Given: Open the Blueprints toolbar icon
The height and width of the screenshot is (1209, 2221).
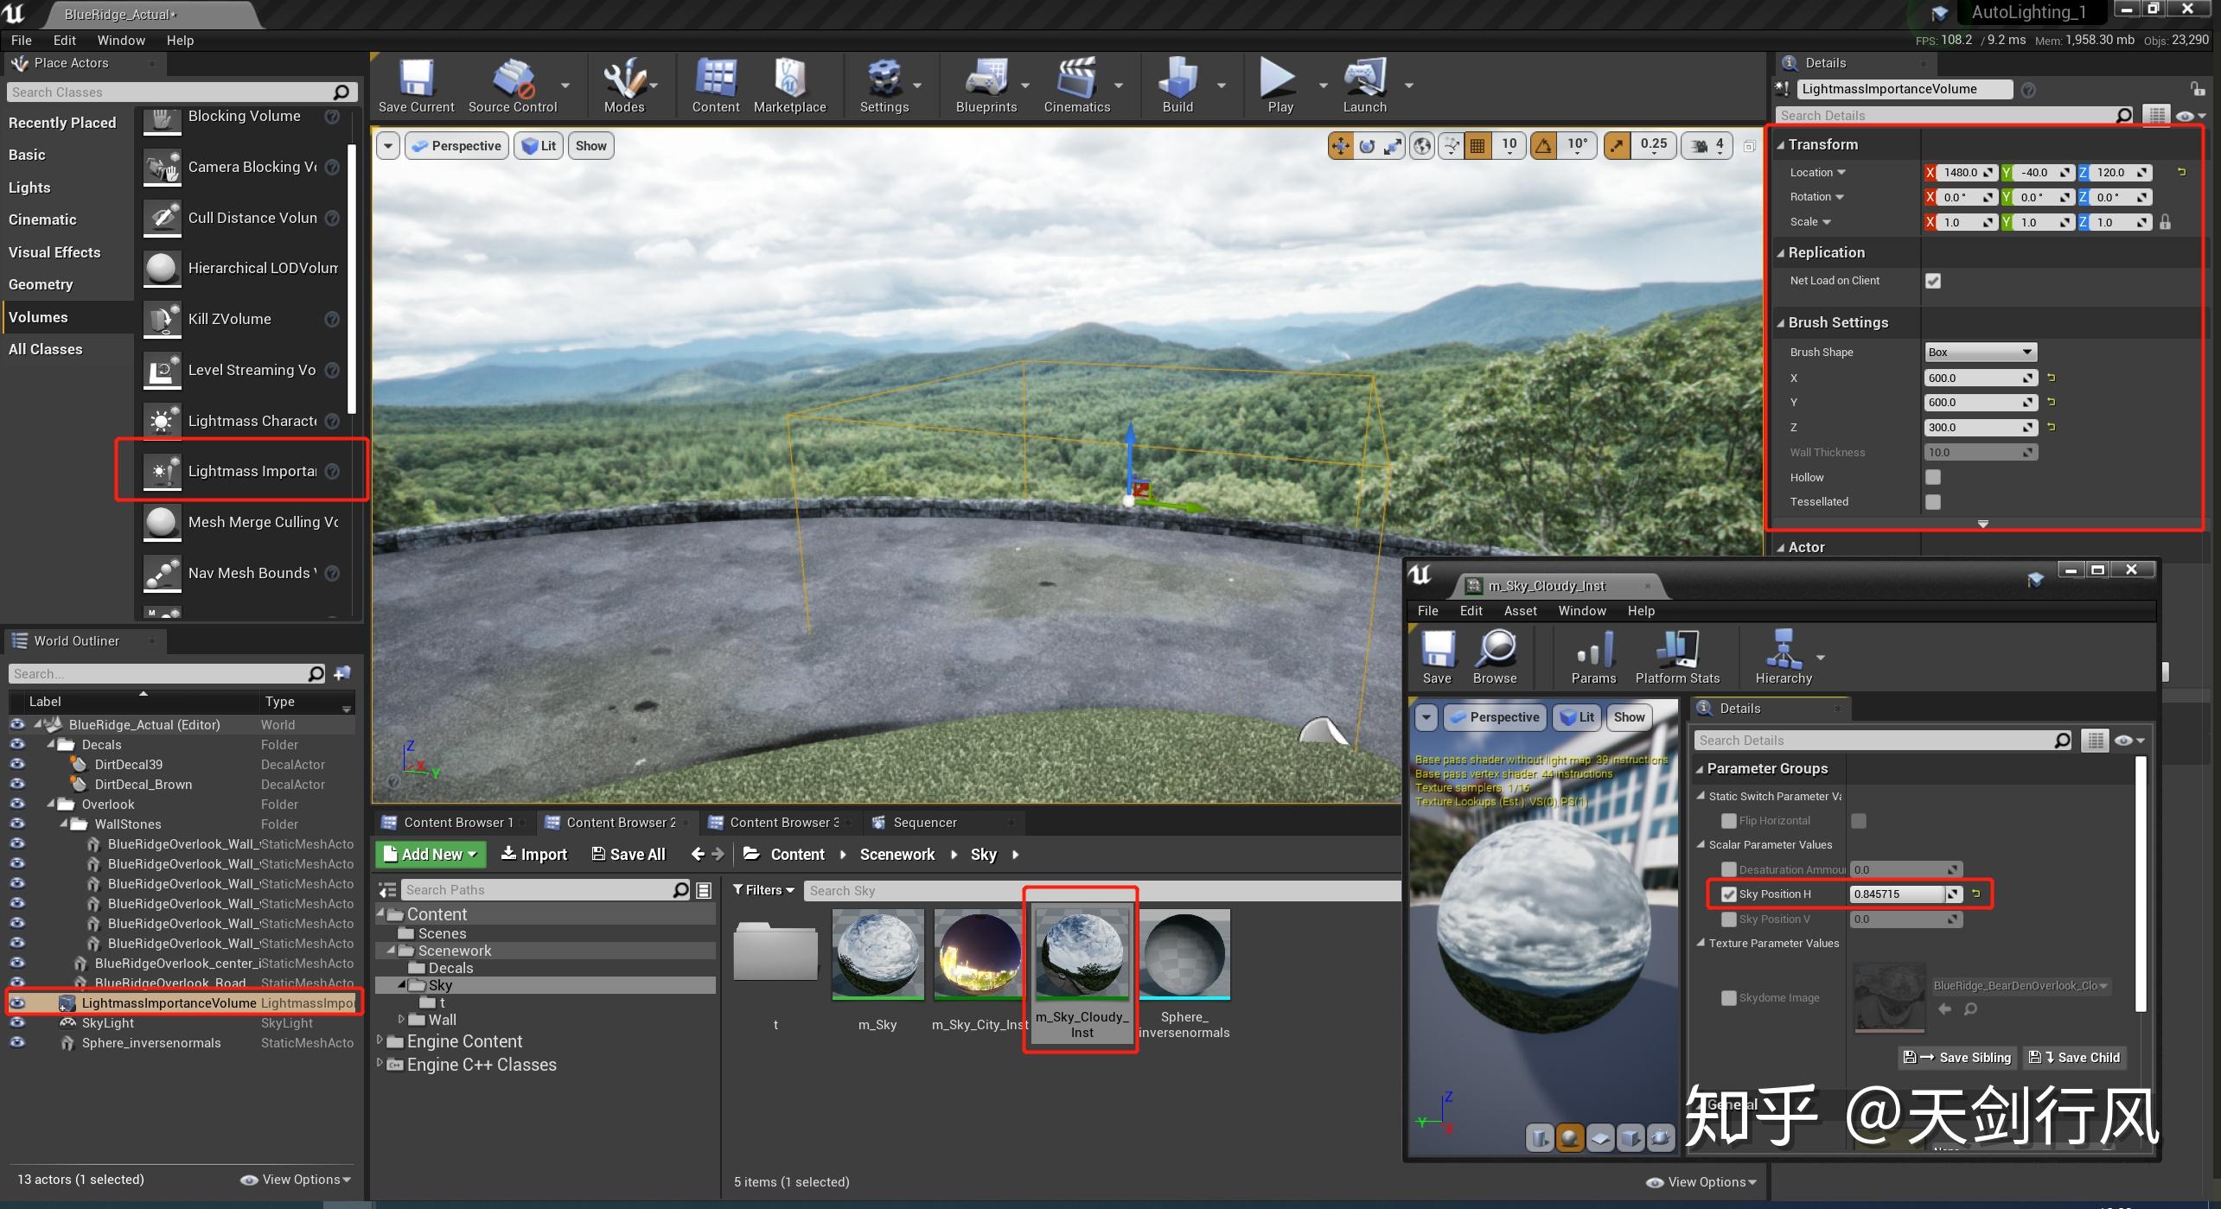Looking at the screenshot, I should [x=986, y=82].
